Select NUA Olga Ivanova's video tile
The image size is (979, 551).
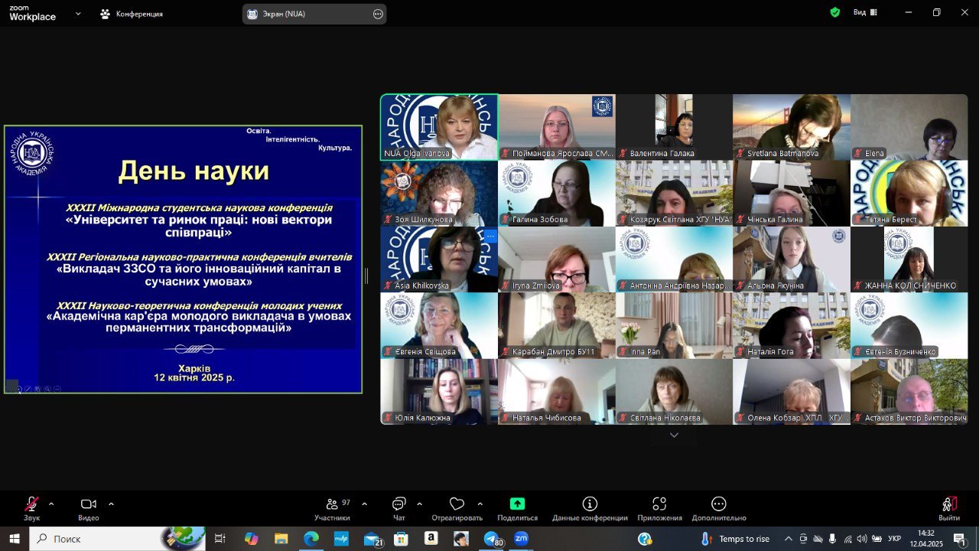tap(439, 126)
